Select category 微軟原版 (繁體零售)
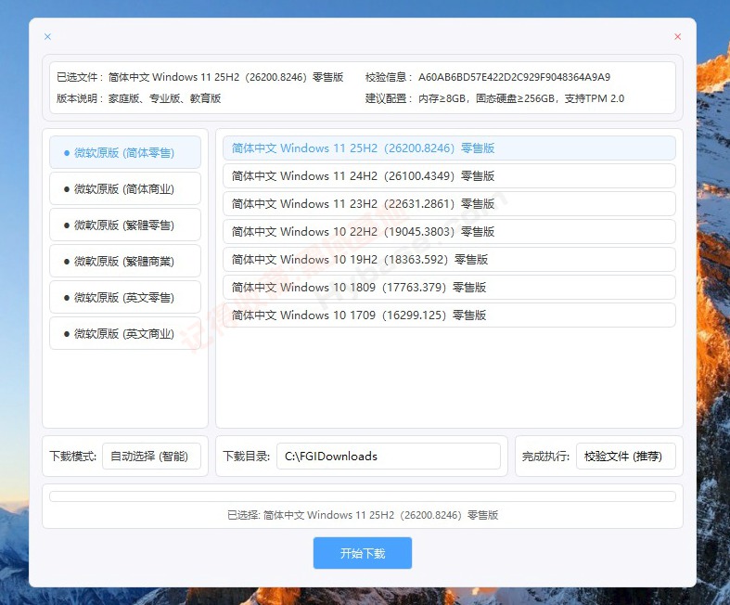This screenshot has width=730, height=605. 125,225
